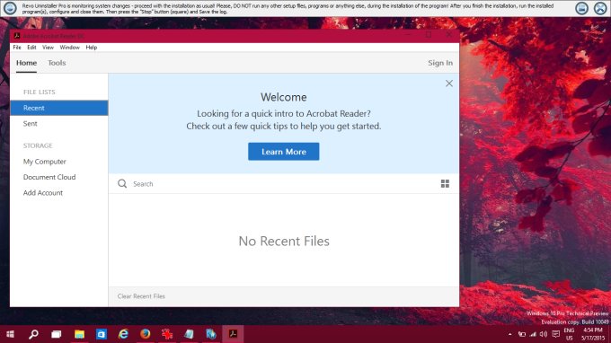
Task: Open the Help menu
Action: tap(91, 47)
